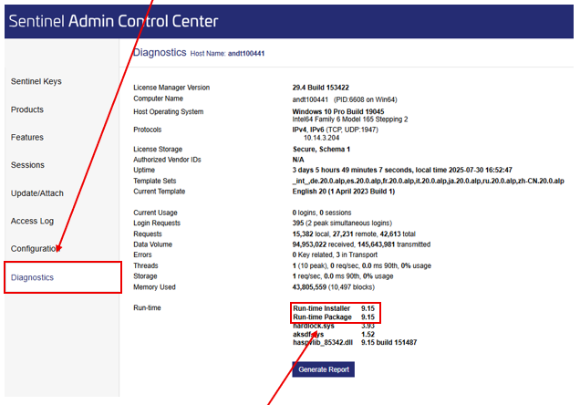Click the IPv4, IPv6 protocols value
The width and height of the screenshot is (580, 405).
tap(335, 130)
